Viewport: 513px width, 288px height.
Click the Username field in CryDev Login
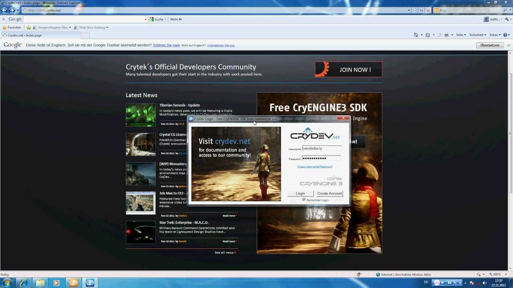pos(321,148)
